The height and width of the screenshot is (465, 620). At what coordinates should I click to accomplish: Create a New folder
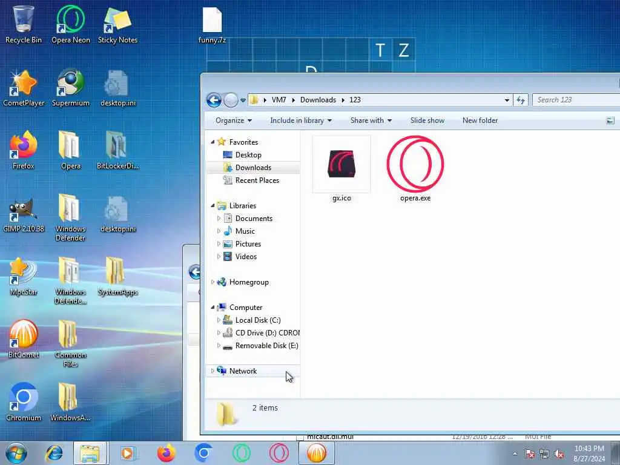pyautogui.click(x=480, y=120)
